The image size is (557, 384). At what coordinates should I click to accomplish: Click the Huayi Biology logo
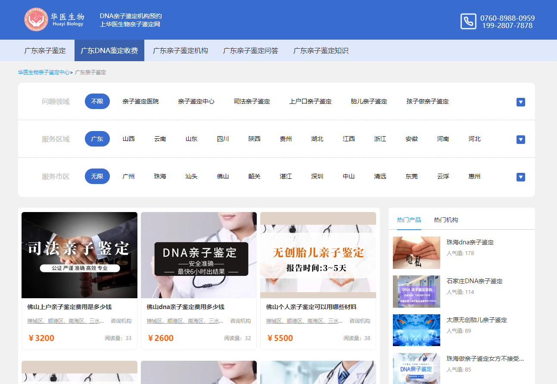click(54, 20)
